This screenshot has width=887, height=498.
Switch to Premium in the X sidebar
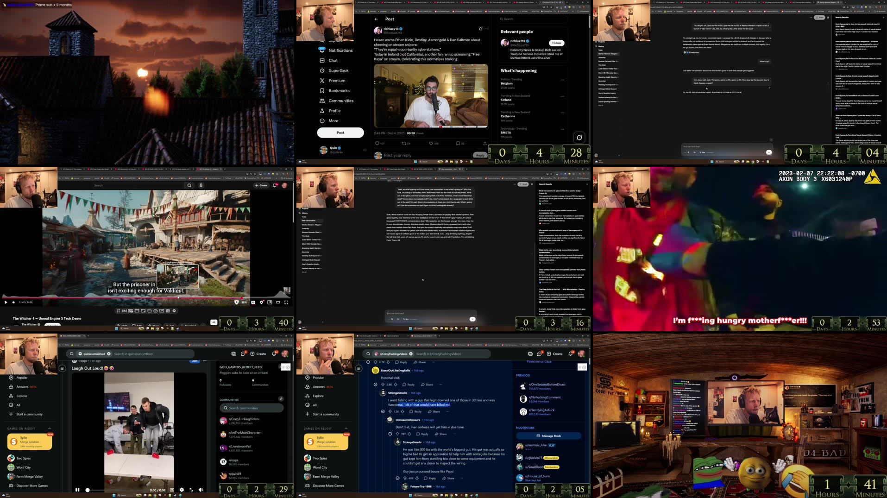click(336, 80)
